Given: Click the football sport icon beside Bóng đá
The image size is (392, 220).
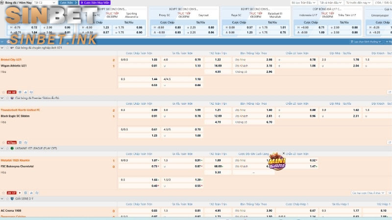Looking at the screenshot, I should tap(2, 2).
